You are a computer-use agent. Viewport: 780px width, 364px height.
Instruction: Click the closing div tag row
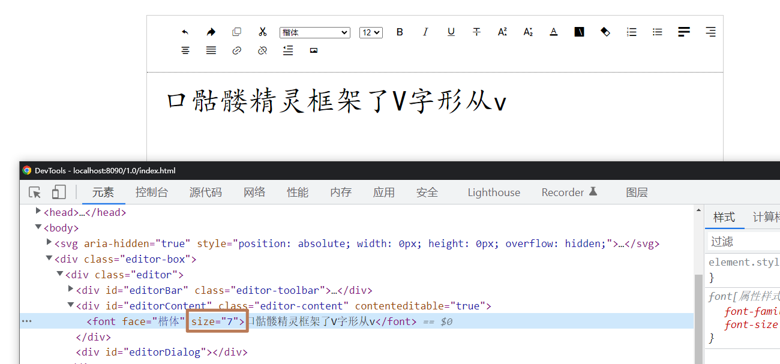[x=93, y=337]
